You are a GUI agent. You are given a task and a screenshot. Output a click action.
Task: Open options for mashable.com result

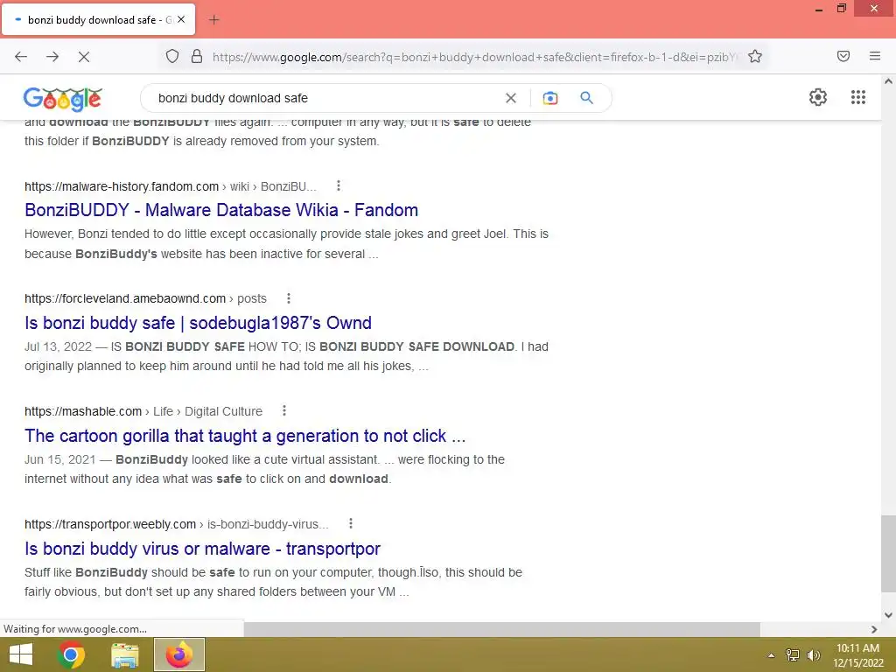284,411
